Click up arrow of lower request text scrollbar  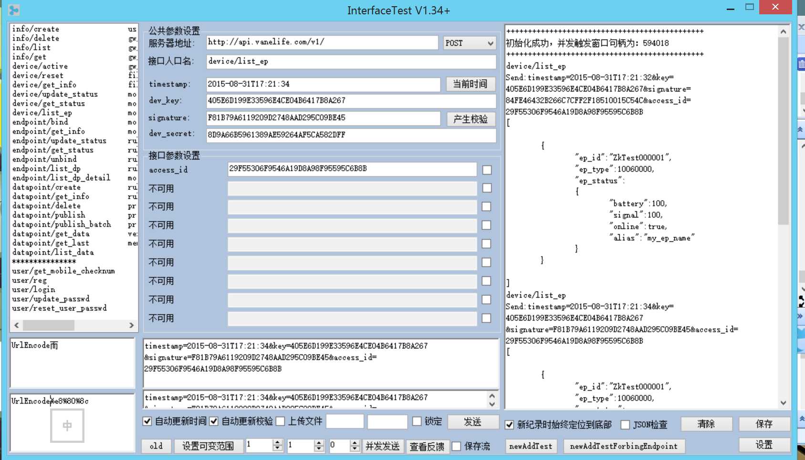click(492, 396)
